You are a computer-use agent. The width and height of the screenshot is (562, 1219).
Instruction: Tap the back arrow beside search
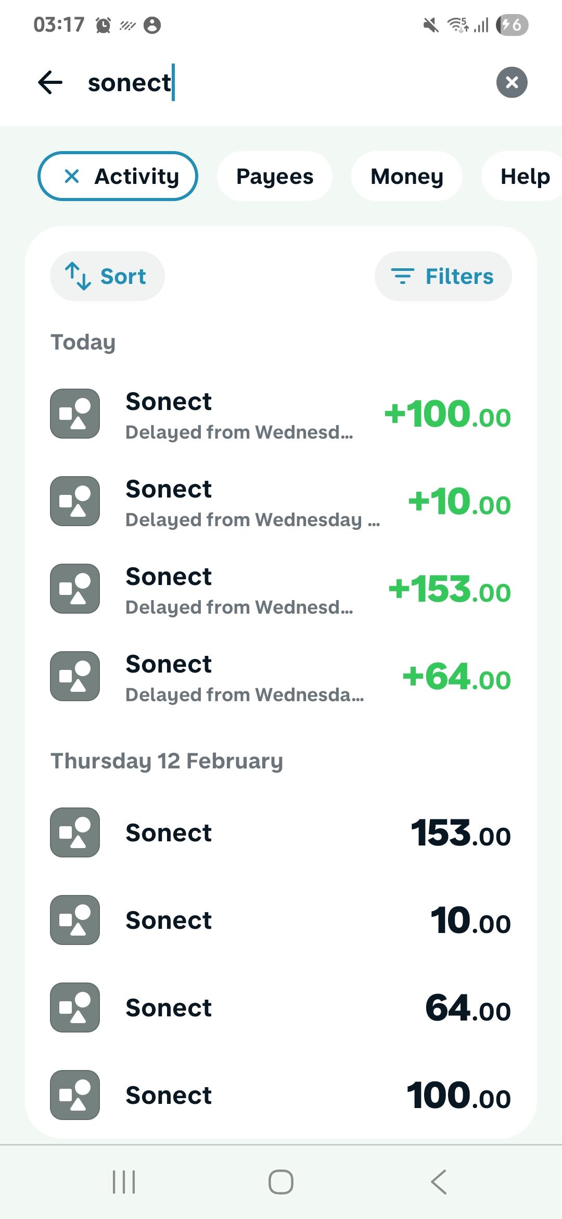[x=50, y=82]
